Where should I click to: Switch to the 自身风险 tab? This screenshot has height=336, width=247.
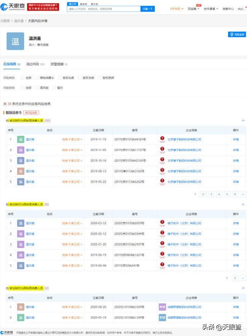(12, 64)
